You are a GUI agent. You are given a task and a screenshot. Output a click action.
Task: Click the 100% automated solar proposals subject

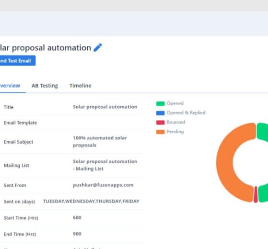[100, 141]
